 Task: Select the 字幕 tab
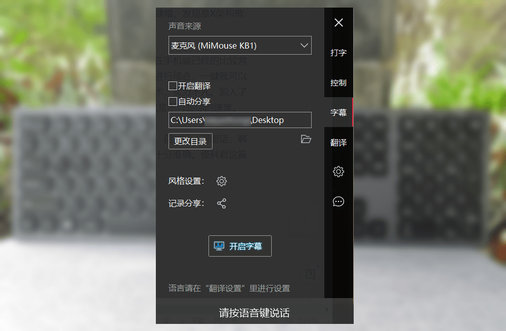tap(338, 112)
